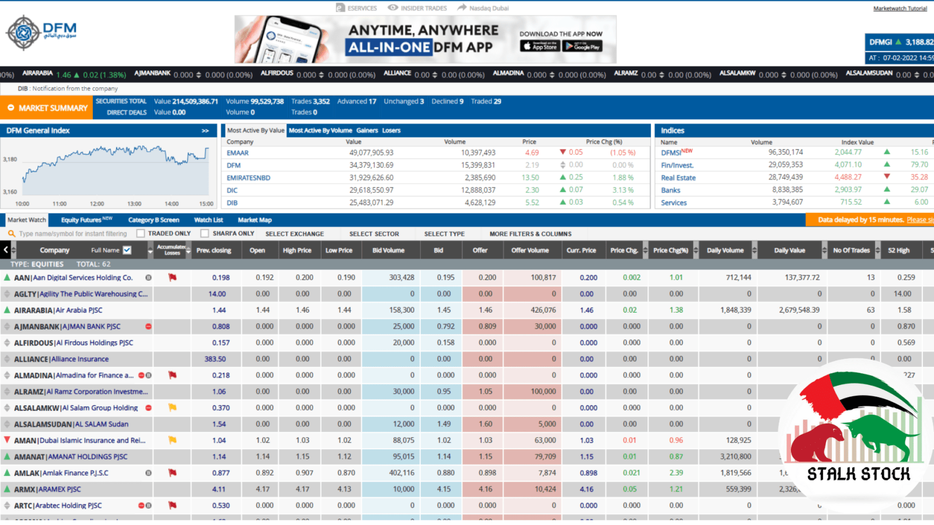
Task: Open the Select Exchange dropdown
Action: (294, 234)
